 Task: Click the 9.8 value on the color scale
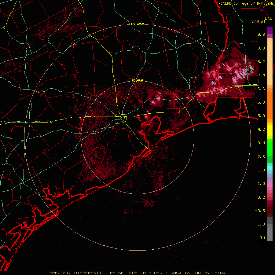[261, 34]
